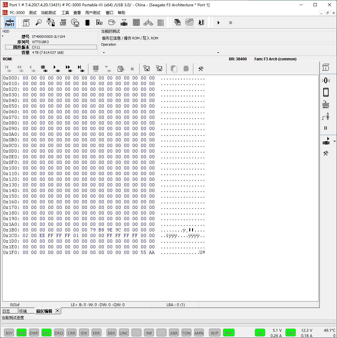Click the UNC status indicator
337x338 pixels.
pyautogui.click(x=124, y=333)
